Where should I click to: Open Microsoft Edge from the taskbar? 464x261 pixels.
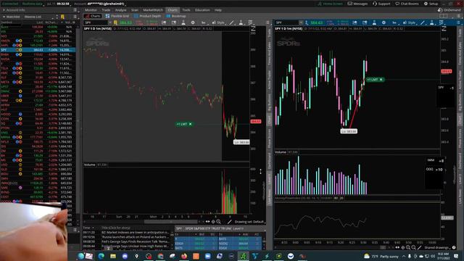click(101, 256)
